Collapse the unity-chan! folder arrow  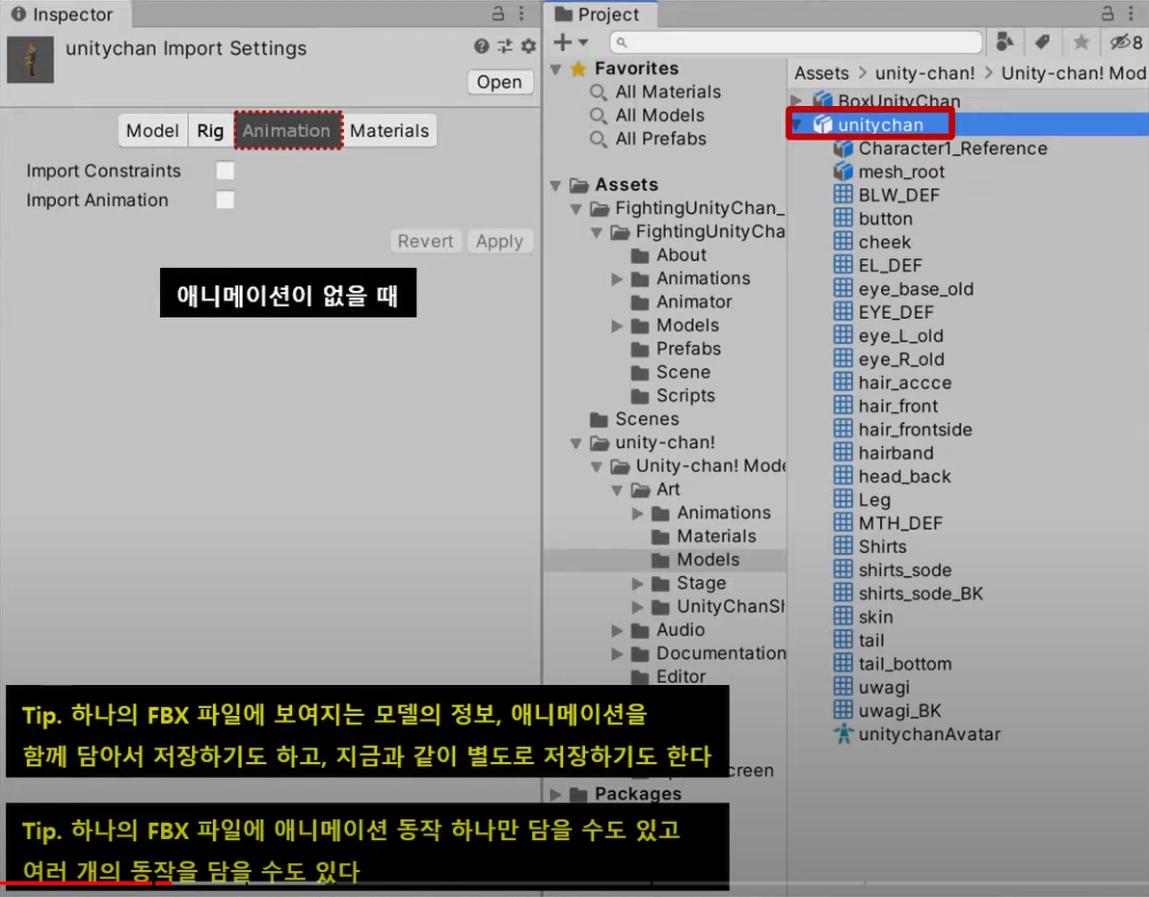click(x=576, y=443)
